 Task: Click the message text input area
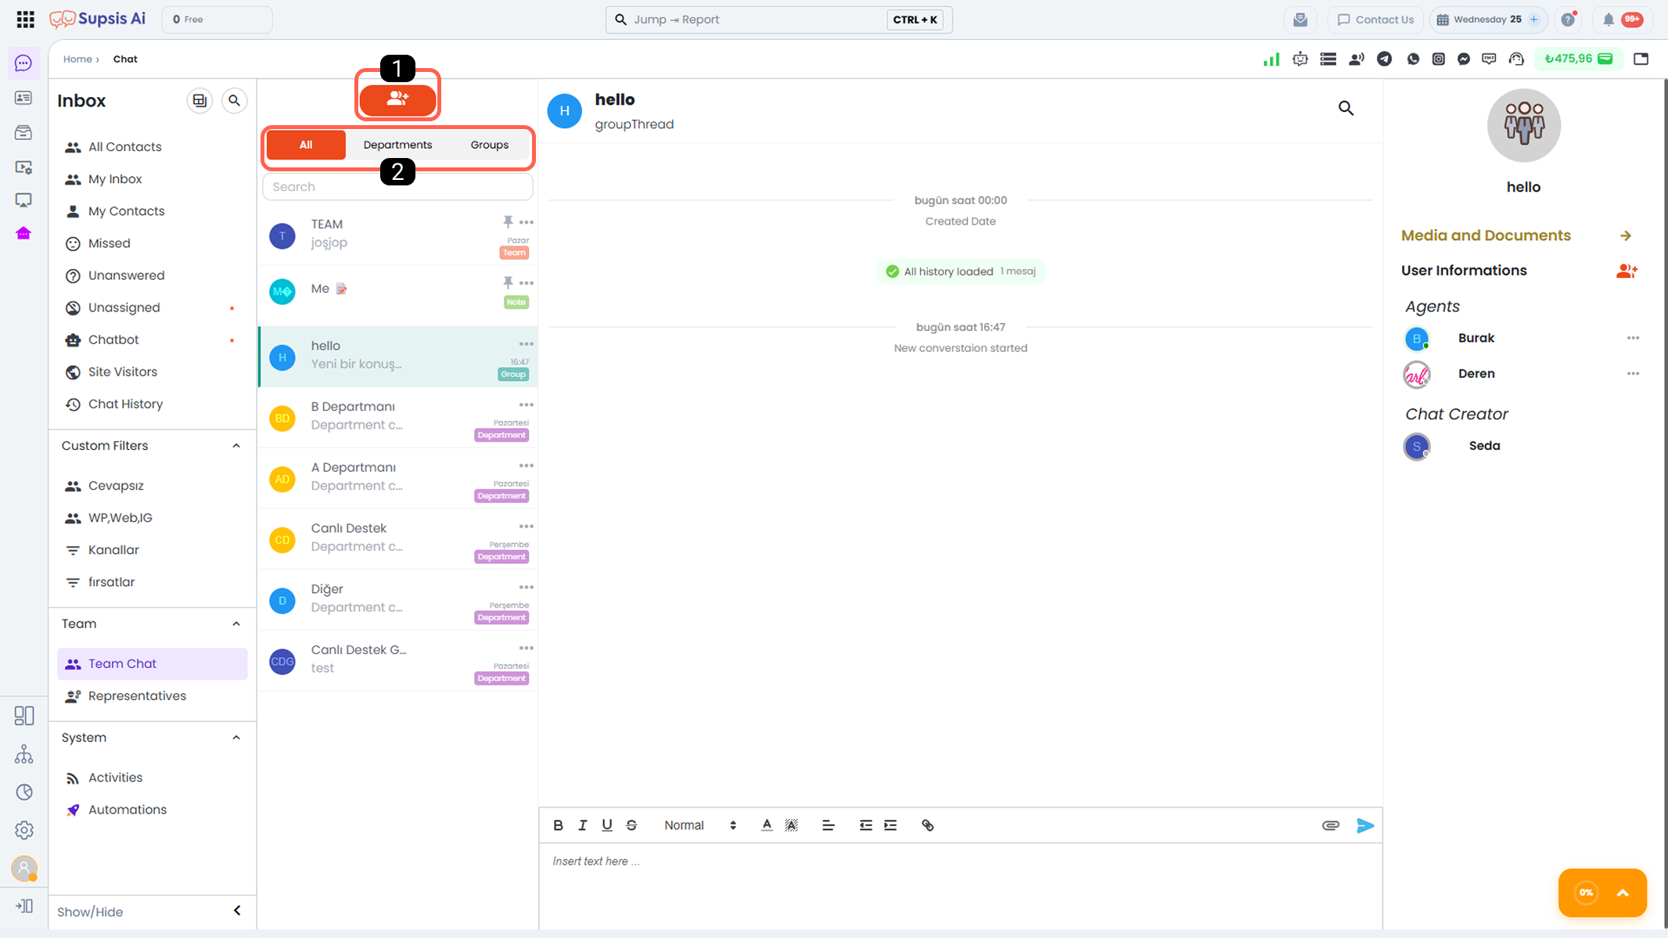click(x=960, y=886)
